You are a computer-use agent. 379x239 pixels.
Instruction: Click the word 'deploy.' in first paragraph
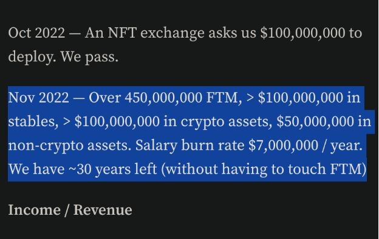[x=32, y=57]
